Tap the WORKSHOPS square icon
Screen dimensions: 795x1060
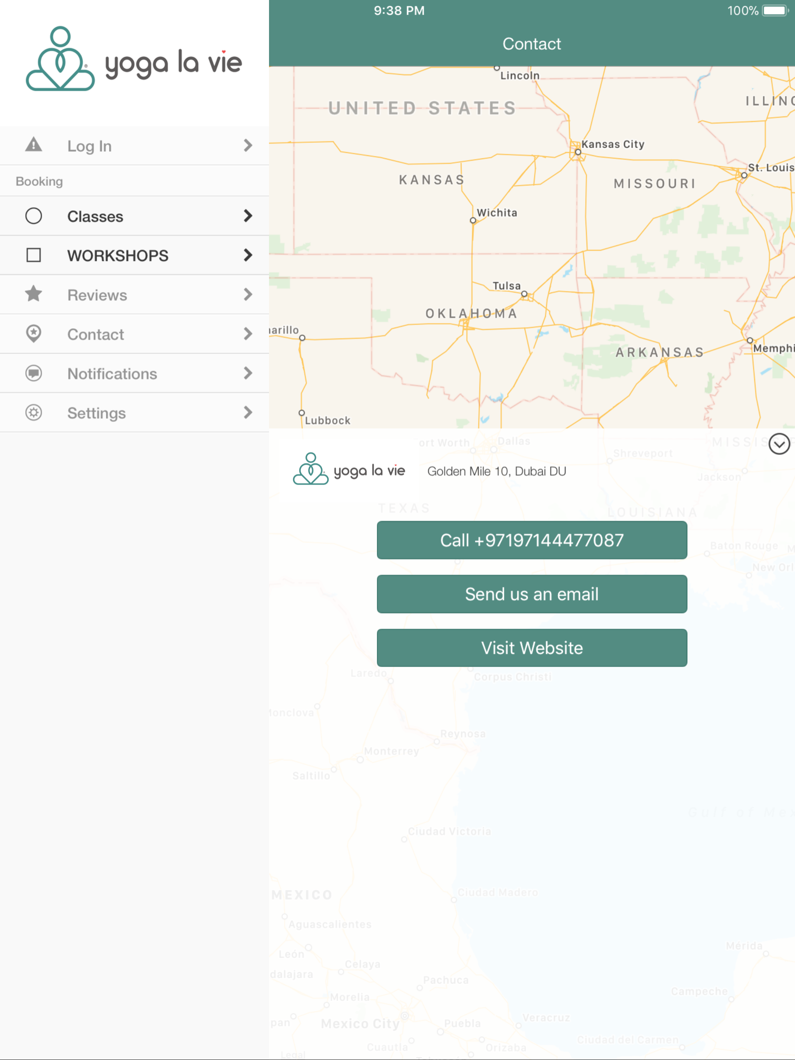pyautogui.click(x=33, y=255)
